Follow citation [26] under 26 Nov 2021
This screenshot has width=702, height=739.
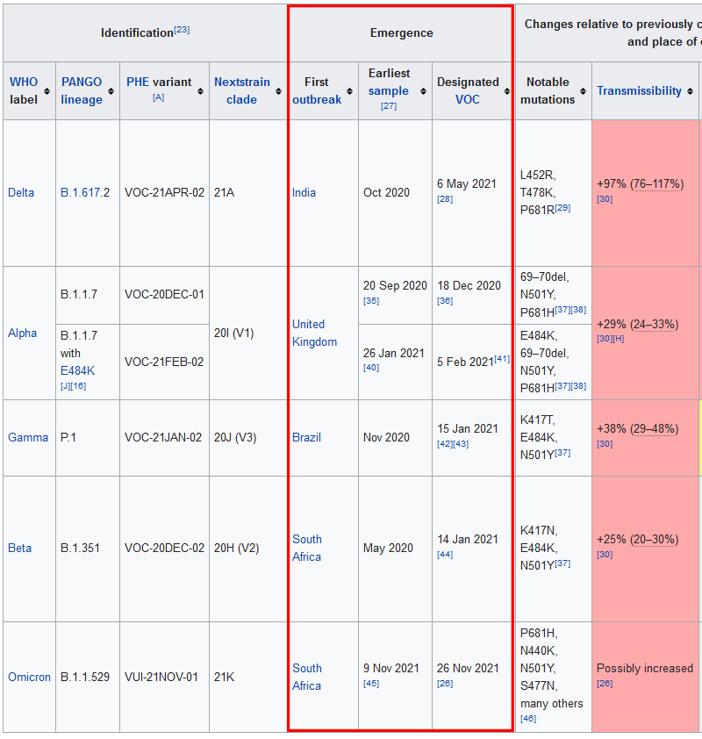tap(445, 684)
